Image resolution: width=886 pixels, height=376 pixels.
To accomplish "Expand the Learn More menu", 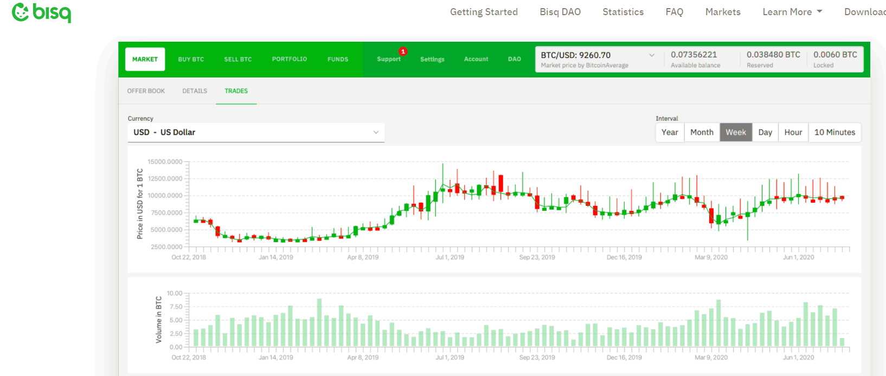I will (x=792, y=12).
